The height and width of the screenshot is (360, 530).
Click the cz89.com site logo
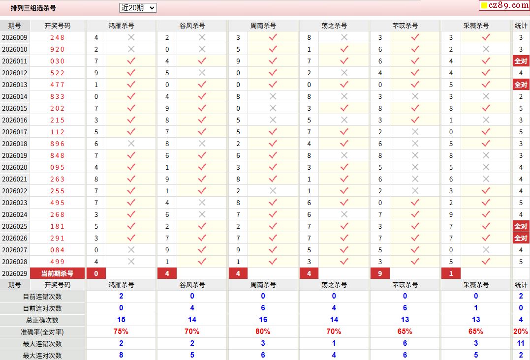tap(504, 5)
